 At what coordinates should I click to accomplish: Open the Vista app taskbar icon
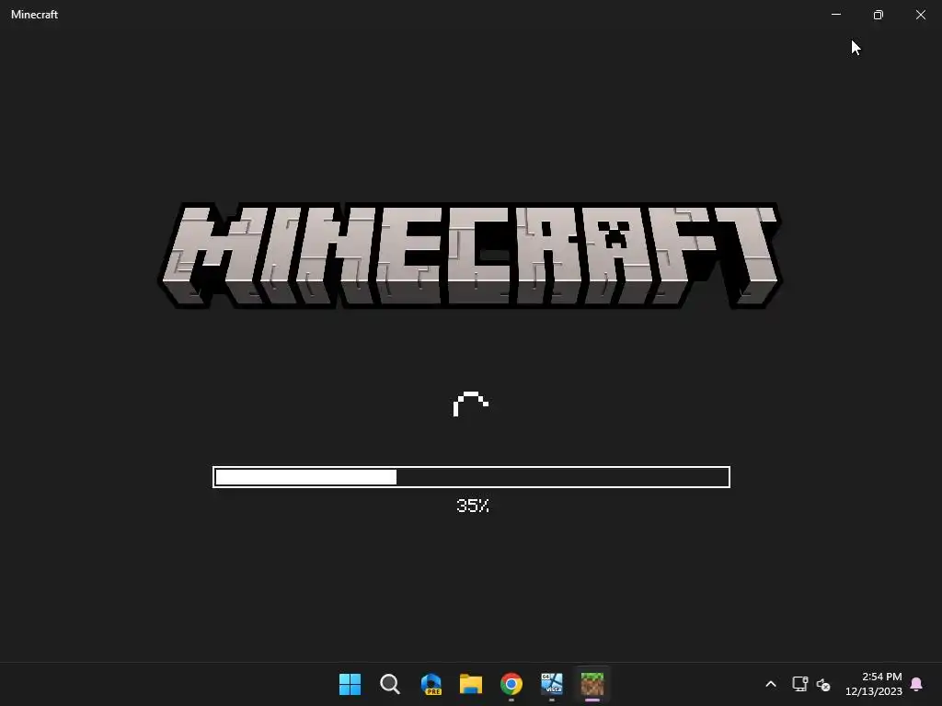552,684
